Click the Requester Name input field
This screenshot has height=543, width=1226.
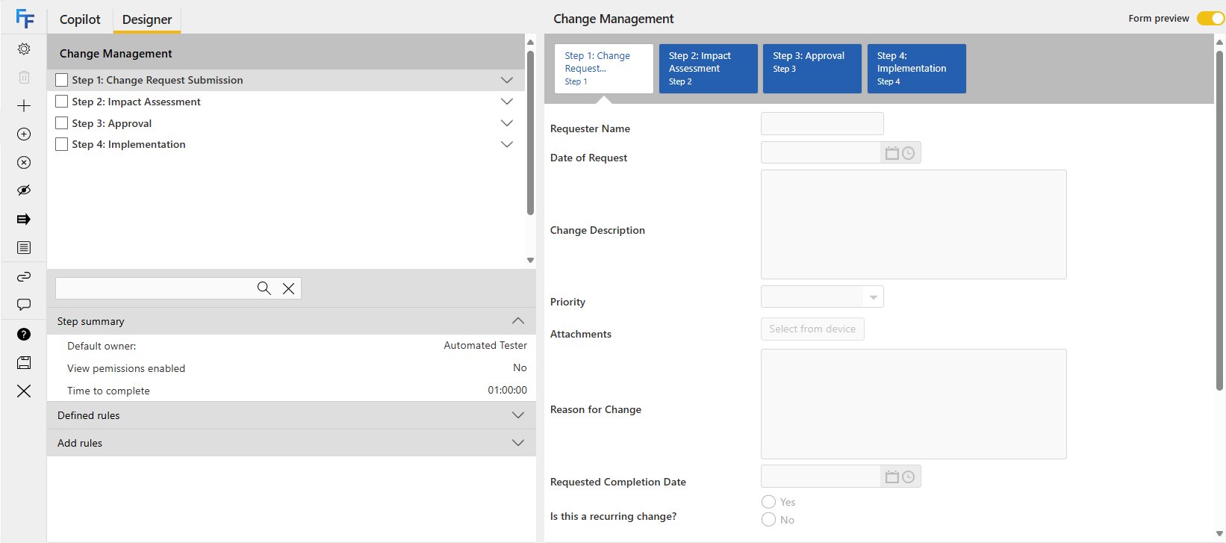pyautogui.click(x=822, y=123)
